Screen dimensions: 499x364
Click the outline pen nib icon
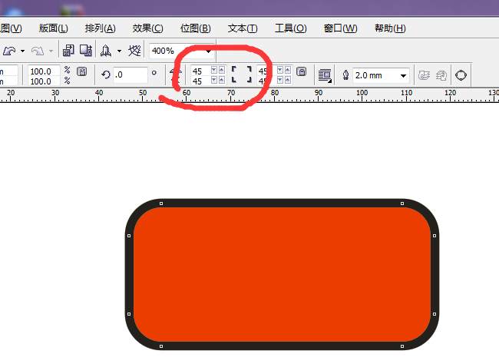click(345, 75)
